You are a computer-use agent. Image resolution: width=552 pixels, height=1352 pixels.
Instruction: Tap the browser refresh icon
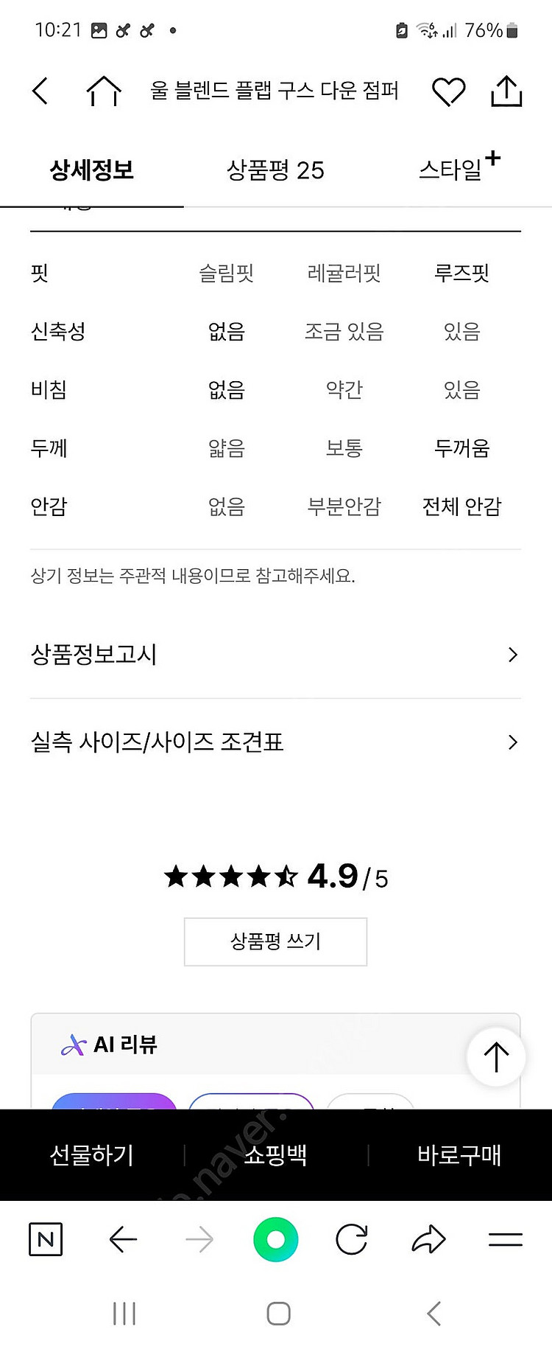click(x=352, y=1239)
